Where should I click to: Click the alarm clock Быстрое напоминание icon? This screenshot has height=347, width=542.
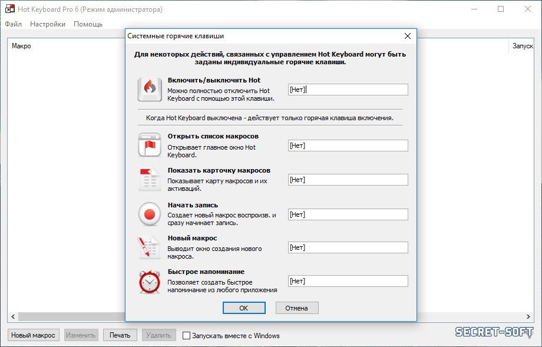[x=150, y=282]
